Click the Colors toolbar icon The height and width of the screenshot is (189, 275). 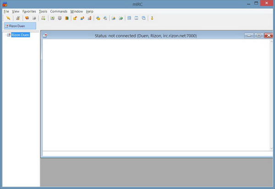(66, 18)
